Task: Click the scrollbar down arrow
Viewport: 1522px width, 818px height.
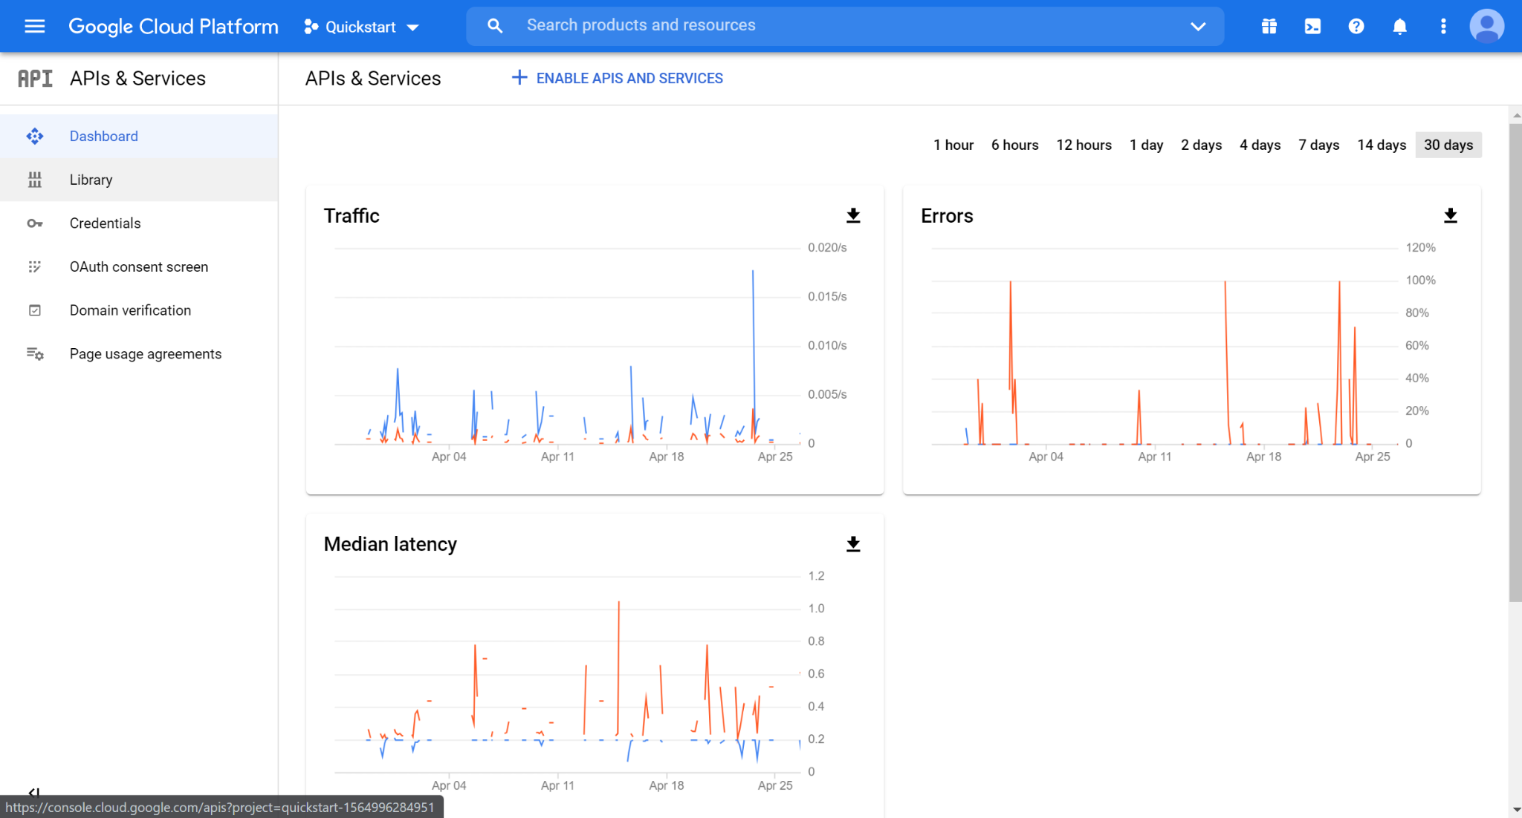Action: tap(1515, 811)
